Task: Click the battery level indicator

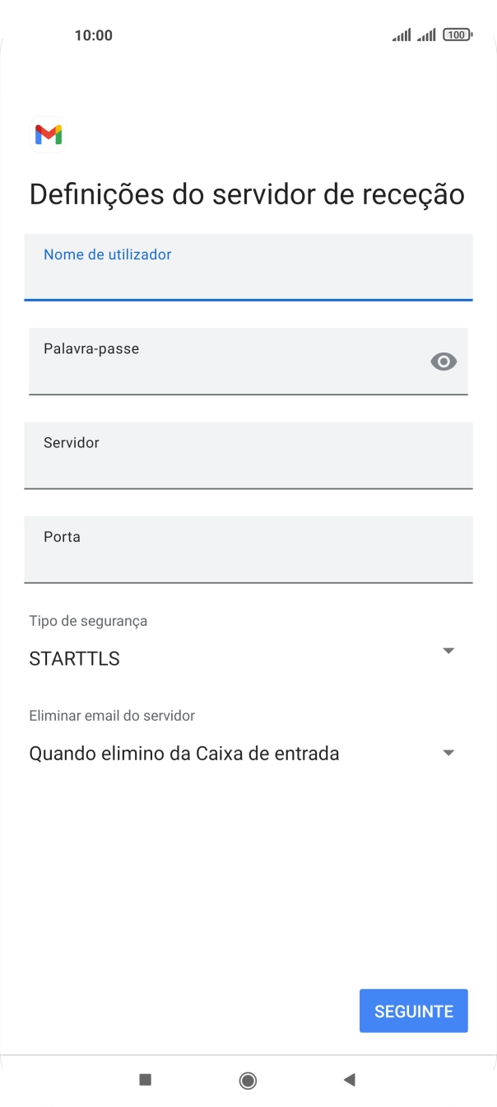Action: coord(458,35)
